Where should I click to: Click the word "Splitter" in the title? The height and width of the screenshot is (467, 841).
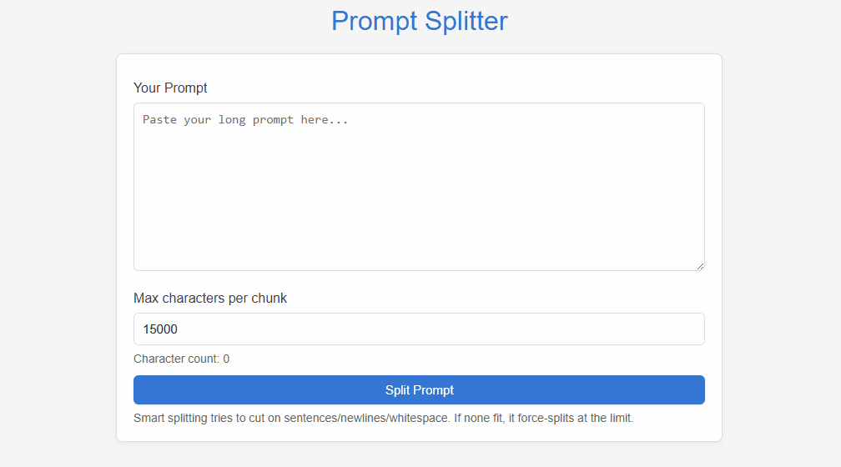click(x=466, y=21)
